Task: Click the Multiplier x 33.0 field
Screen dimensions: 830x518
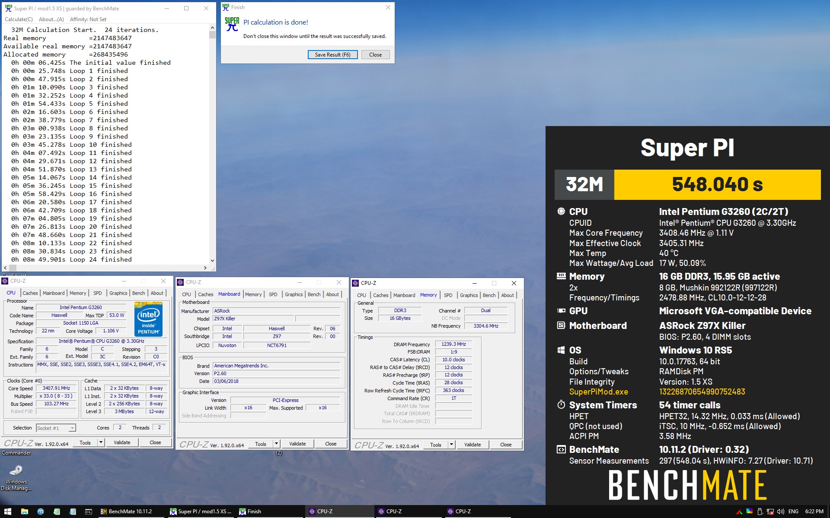Action: (56, 396)
